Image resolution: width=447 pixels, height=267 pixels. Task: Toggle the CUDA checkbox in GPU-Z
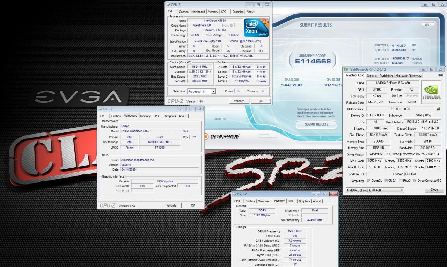click(x=386, y=181)
